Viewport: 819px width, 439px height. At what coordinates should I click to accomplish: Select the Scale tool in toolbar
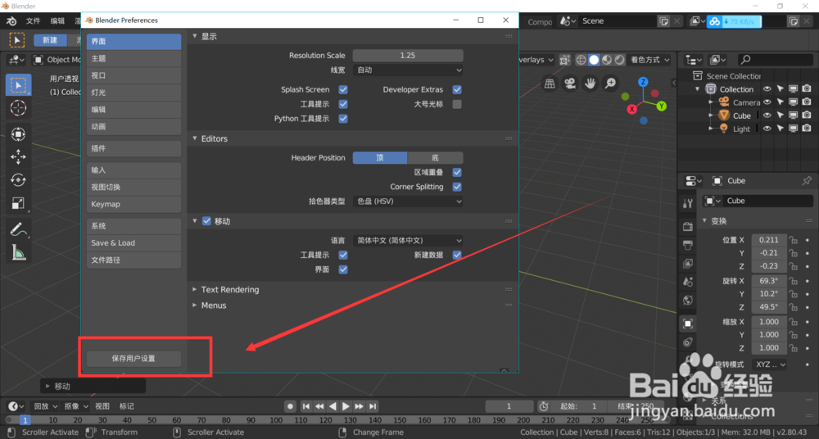click(18, 203)
